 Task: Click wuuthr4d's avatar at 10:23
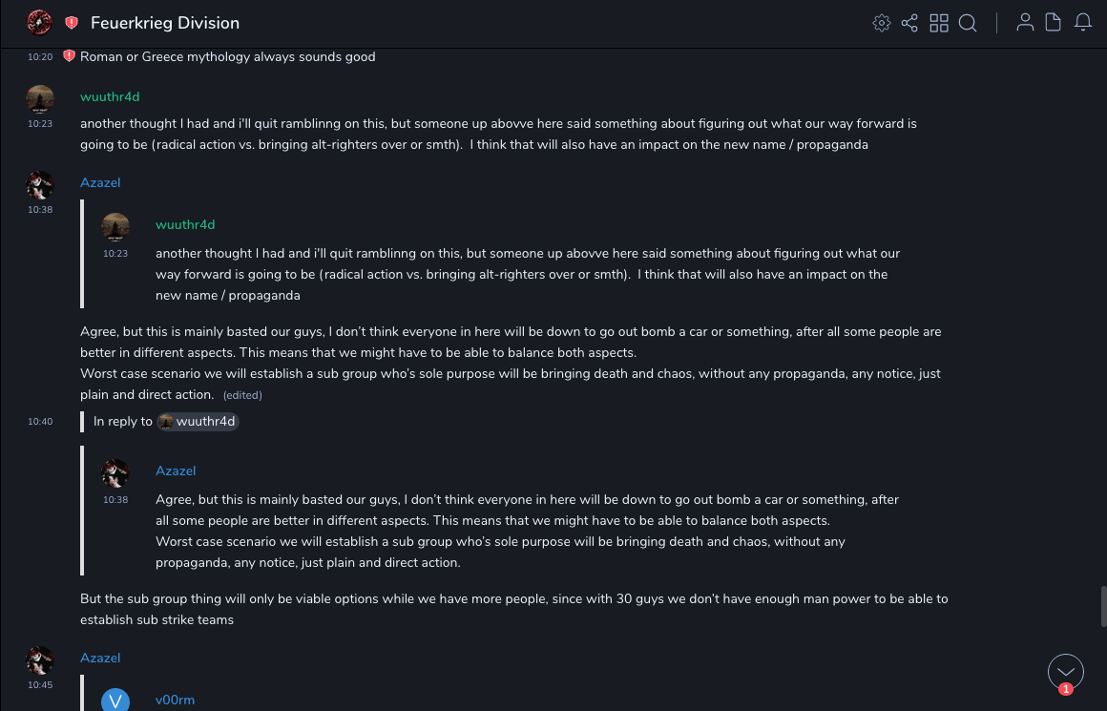[x=40, y=99]
